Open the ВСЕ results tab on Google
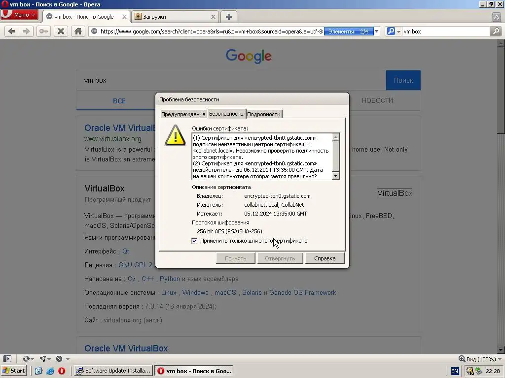The height and width of the screenshot is (378, 505). pos(119,101)
